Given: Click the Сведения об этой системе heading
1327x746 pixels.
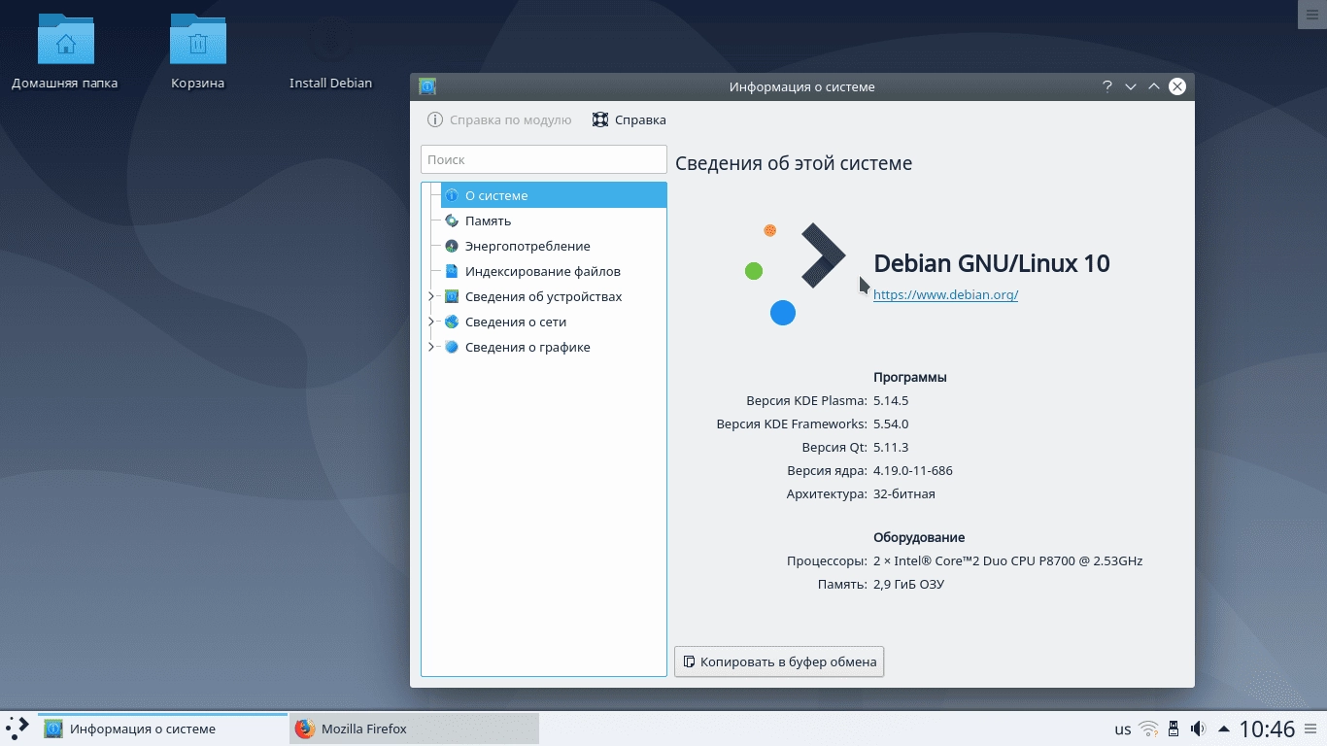Looking at the screenshot, I should click(x=794, y=163).
